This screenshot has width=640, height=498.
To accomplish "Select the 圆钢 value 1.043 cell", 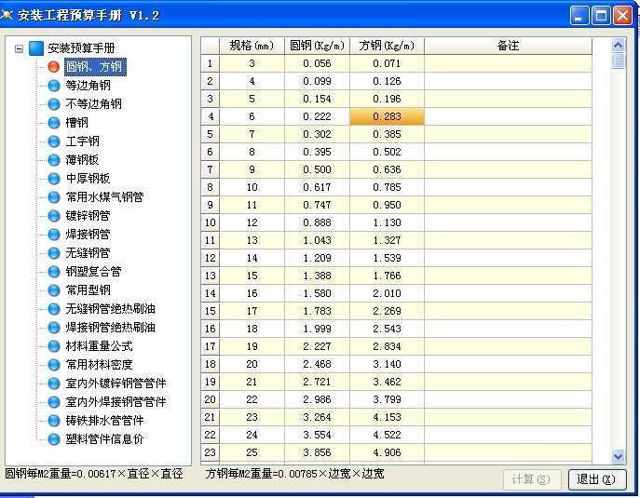I will point(317,240).
